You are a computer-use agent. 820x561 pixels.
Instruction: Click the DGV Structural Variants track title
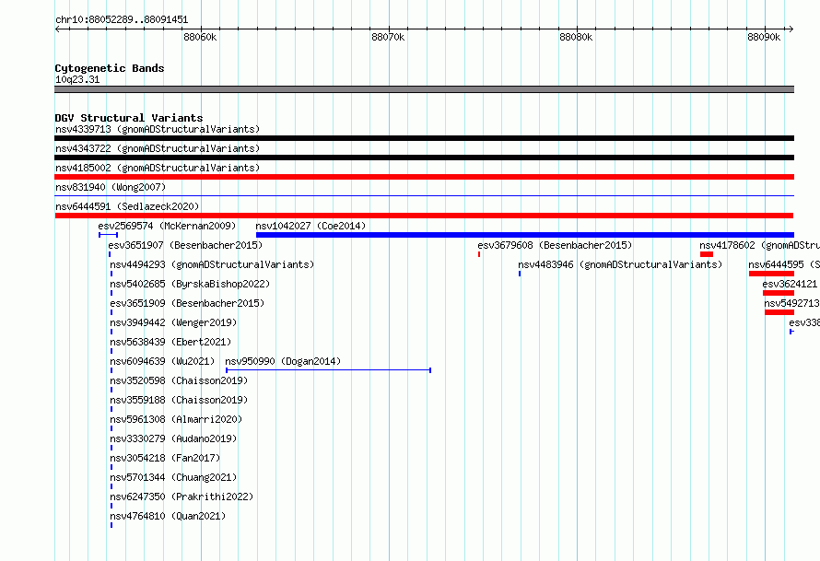click(129, 118)
